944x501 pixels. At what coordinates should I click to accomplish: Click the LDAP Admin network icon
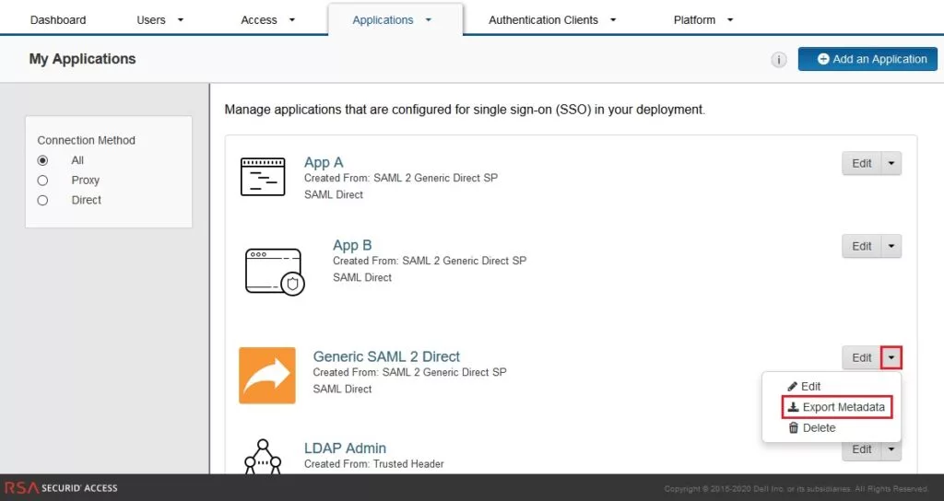pyautogui.click(x=263, y=457)
